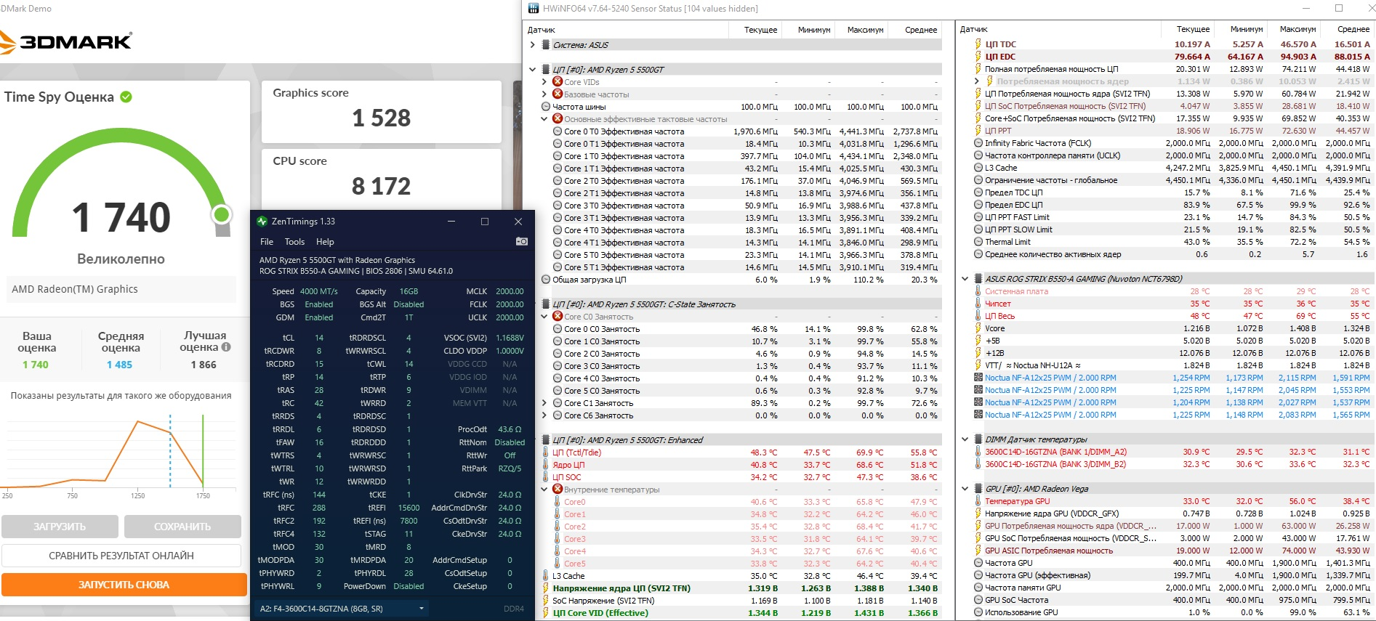Click the 3DMark logo
Viewport: 1376px width, 621px height.
66,41
